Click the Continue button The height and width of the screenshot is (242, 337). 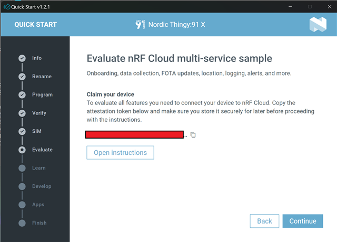coord(303,221)
